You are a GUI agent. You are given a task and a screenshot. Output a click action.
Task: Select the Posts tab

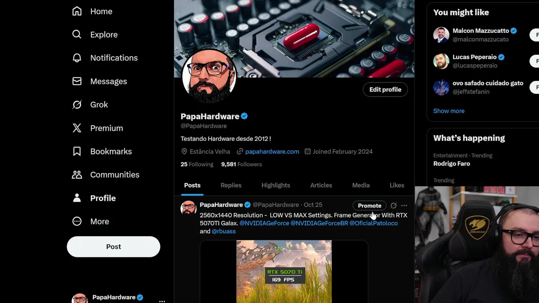coord(192,185)
